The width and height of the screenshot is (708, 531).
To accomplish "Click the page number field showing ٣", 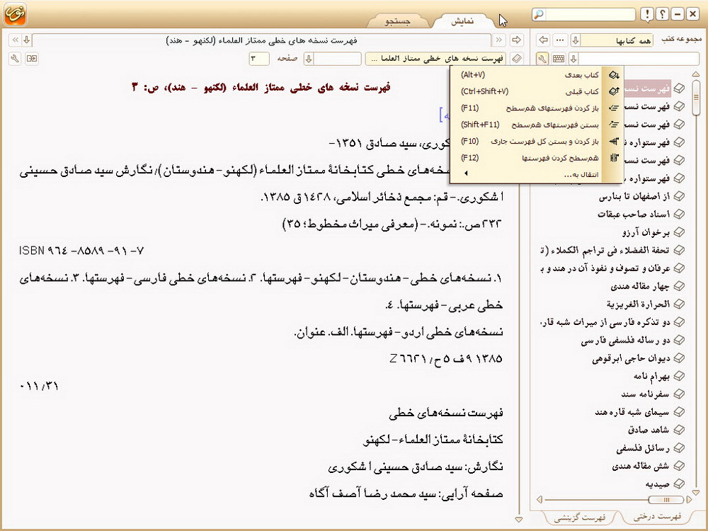I will pyautogui.click(x=258, y=58).
